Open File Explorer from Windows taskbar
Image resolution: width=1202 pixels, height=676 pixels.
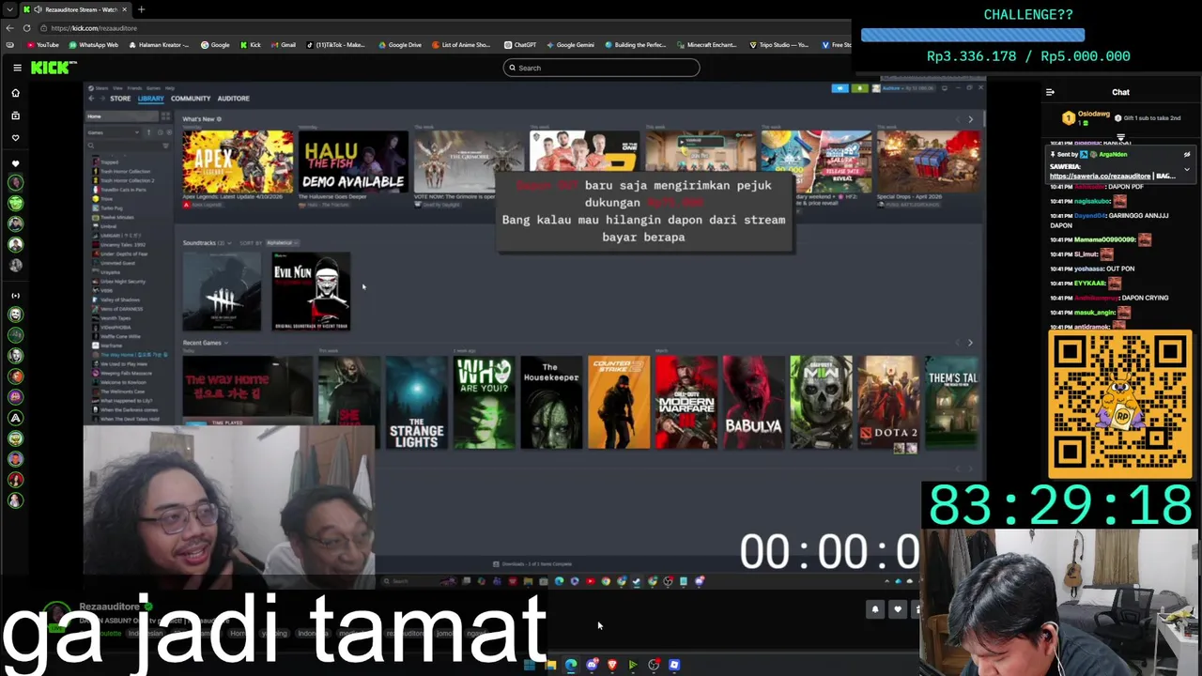(550, 665)
